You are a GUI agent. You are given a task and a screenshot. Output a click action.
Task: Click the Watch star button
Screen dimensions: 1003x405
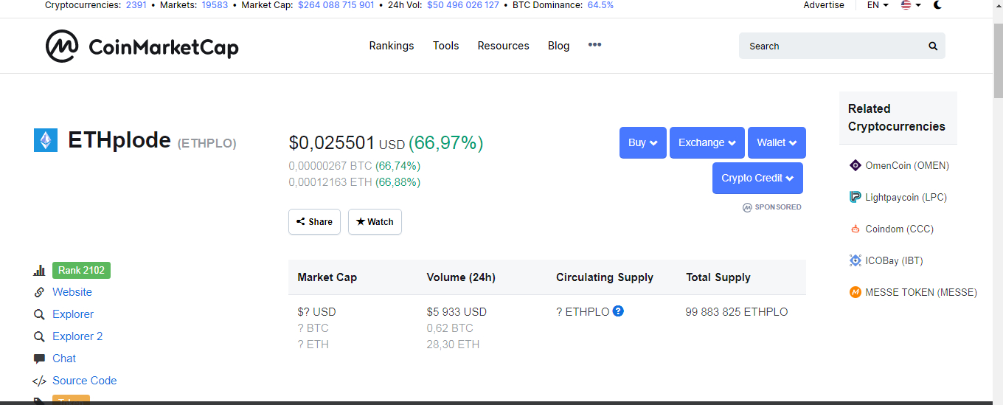tap(375, 222)
